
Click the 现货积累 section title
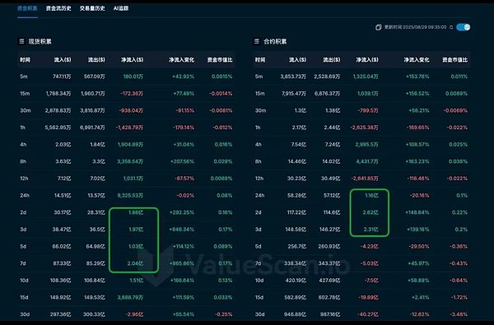(40, 41)
